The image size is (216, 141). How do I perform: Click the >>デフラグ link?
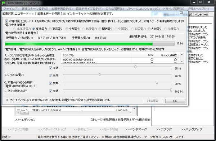[x=164, y=129]
